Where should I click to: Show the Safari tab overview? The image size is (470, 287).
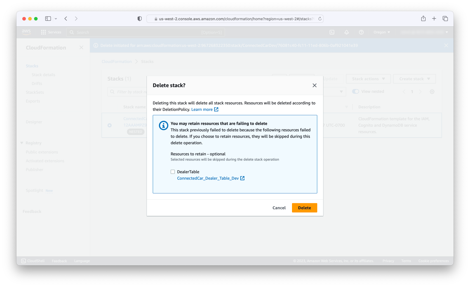click(445, 18)
